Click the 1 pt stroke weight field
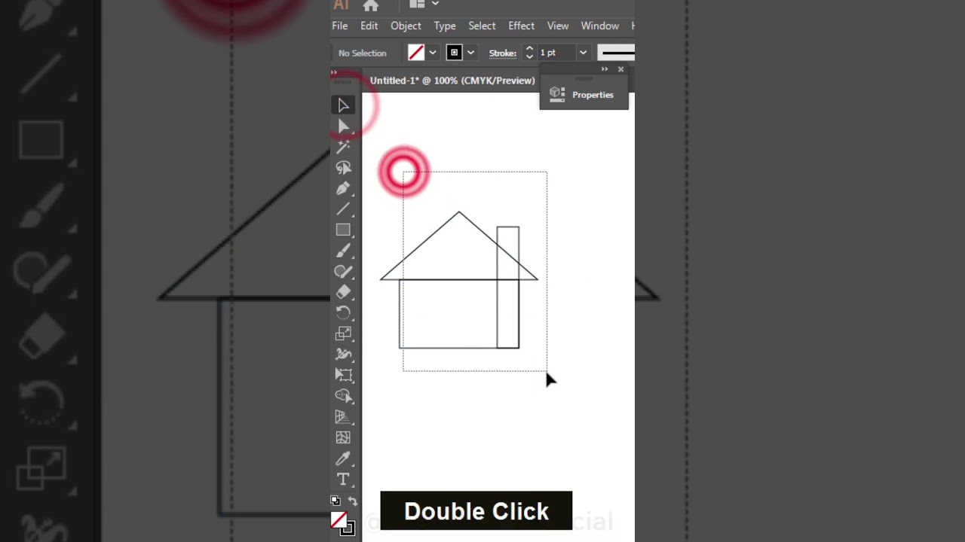Screen dimensions: 965x542 [x=556, y=53]
